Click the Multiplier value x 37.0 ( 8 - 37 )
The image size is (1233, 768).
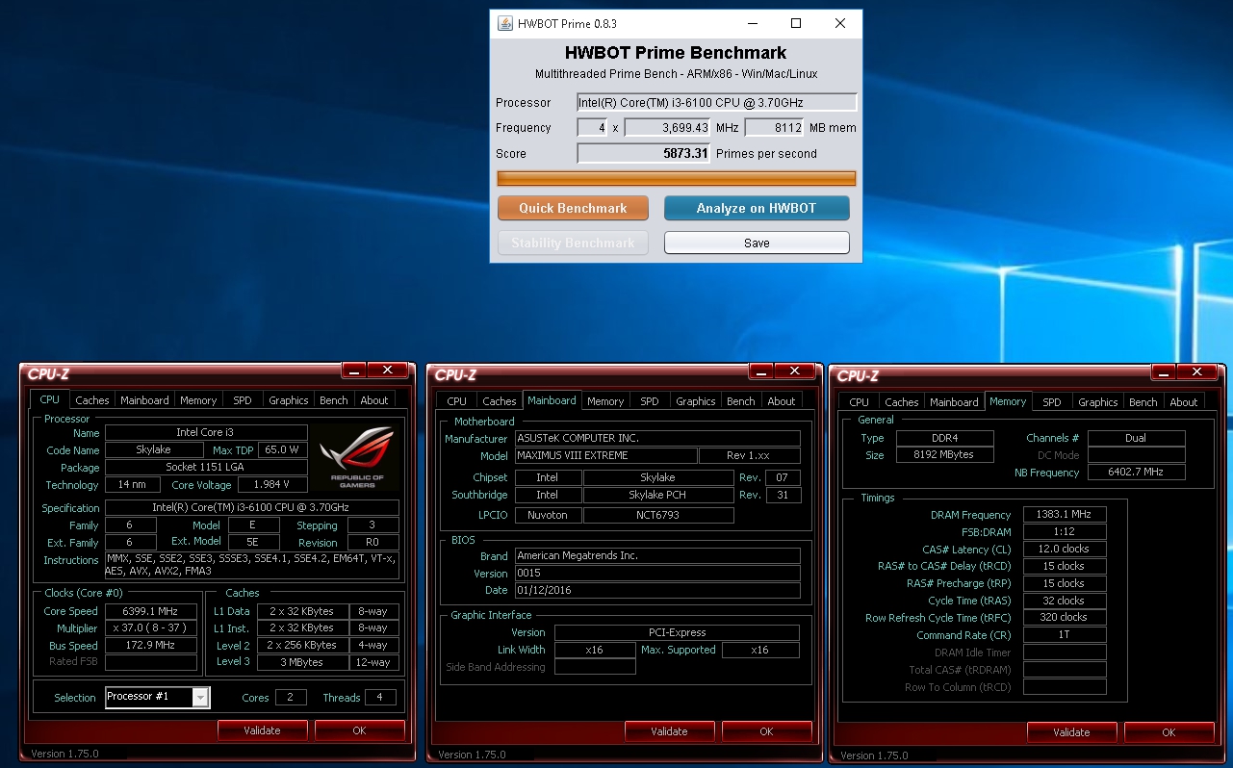click(151, 628)
